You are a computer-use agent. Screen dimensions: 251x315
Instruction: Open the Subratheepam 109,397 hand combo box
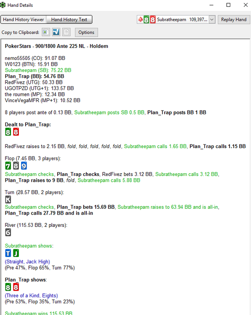coord(176,19)
